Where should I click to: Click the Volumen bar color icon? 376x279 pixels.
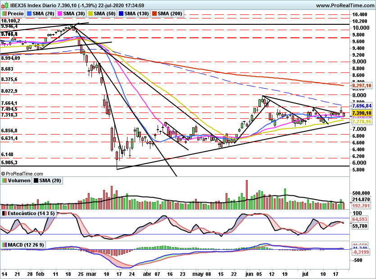5,180
